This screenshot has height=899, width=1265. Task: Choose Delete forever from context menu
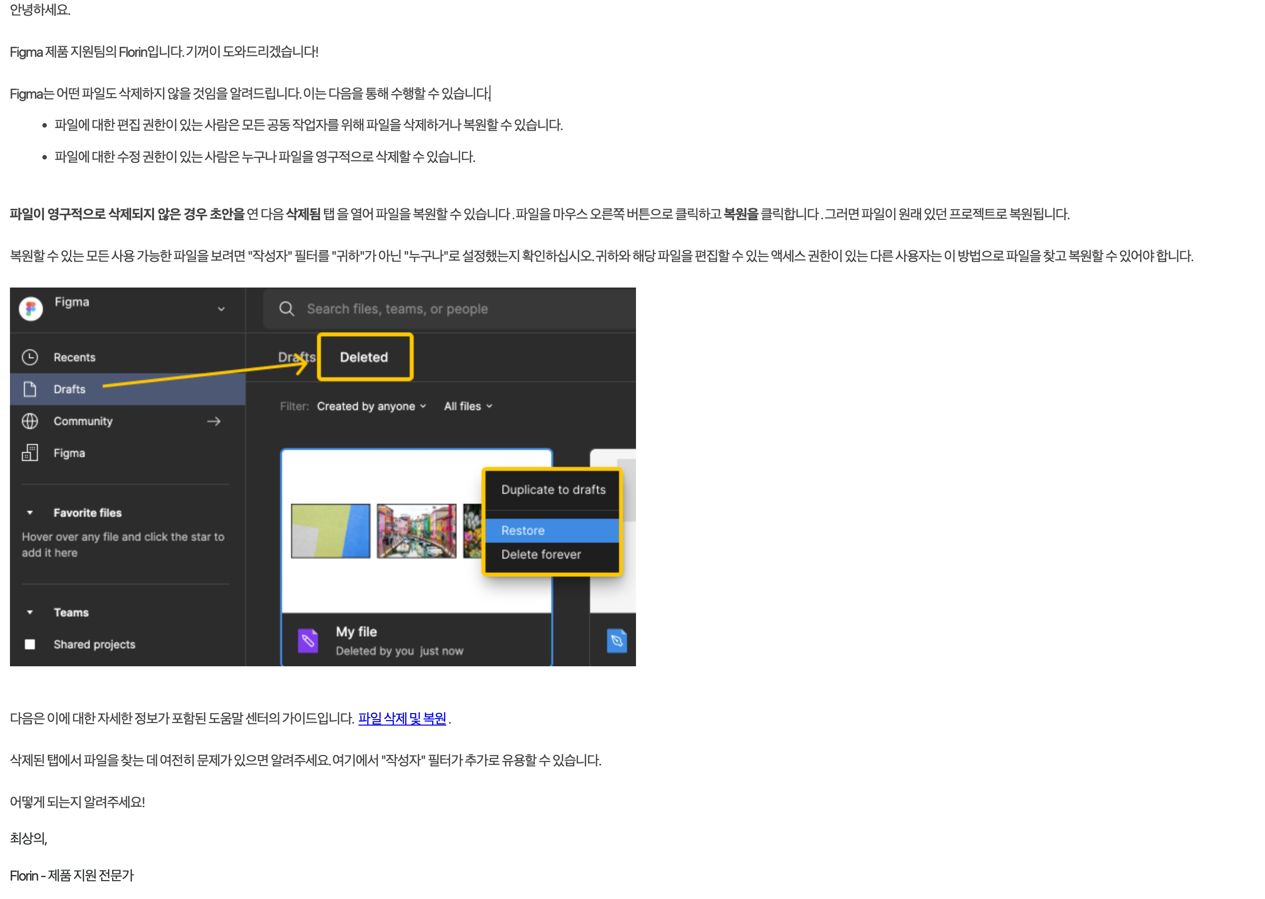tap(541, 554)
